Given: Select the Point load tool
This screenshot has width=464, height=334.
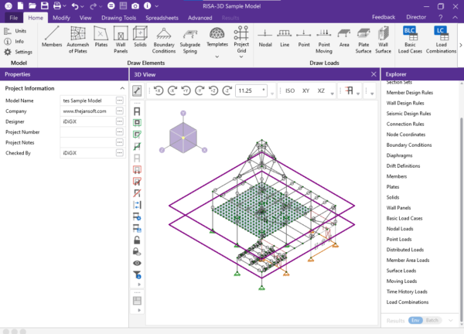Looking at the screenshot, I should (304, 37).
